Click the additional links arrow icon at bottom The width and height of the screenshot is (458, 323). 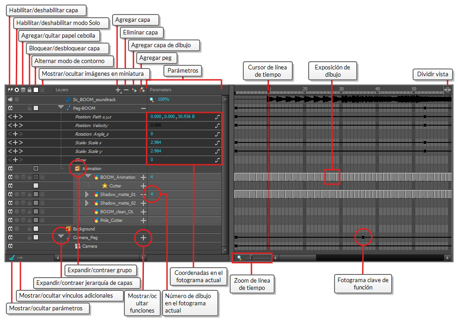click(x=20, y=258)
